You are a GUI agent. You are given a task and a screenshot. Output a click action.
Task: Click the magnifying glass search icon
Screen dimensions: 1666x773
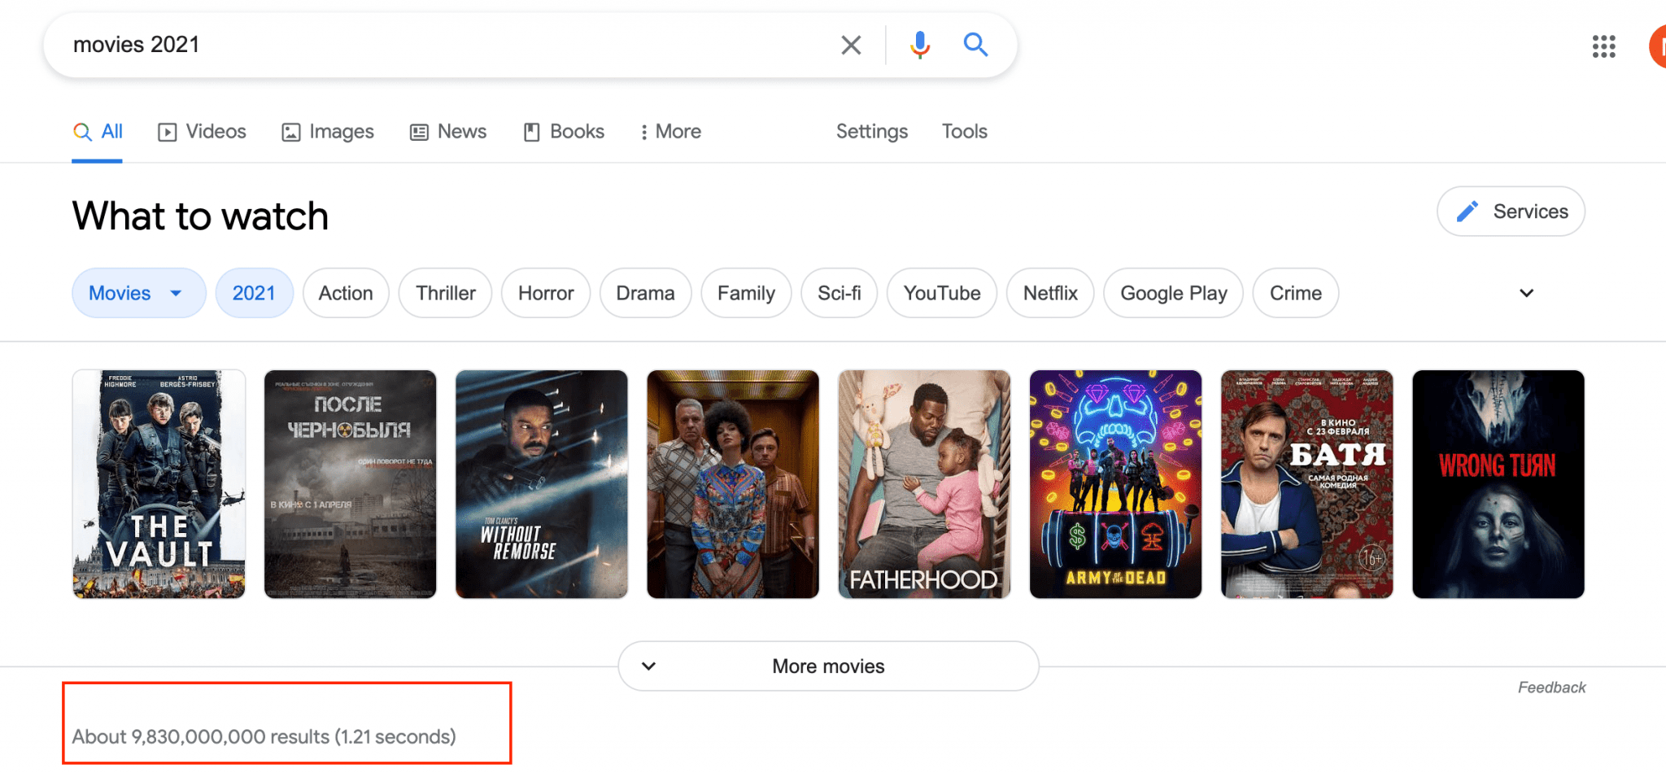tap(975, 45)
